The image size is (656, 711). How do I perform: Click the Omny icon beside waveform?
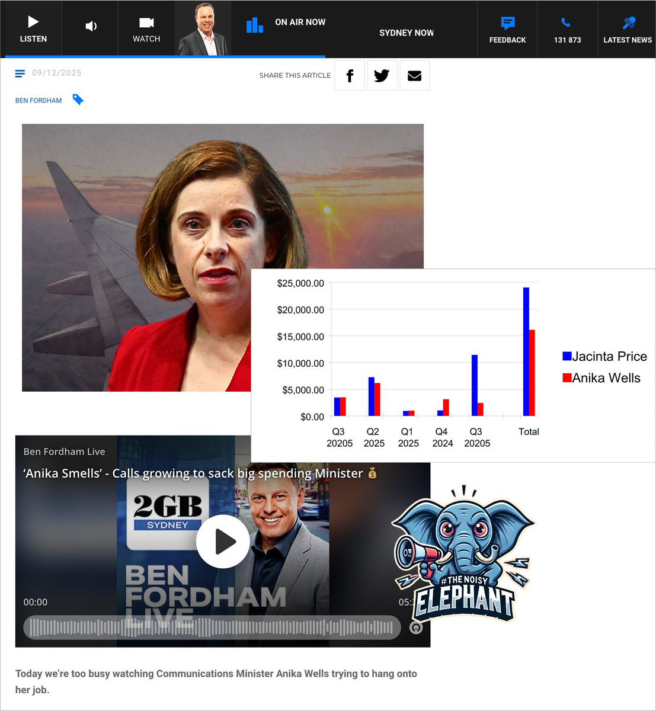tap(416, 627)
